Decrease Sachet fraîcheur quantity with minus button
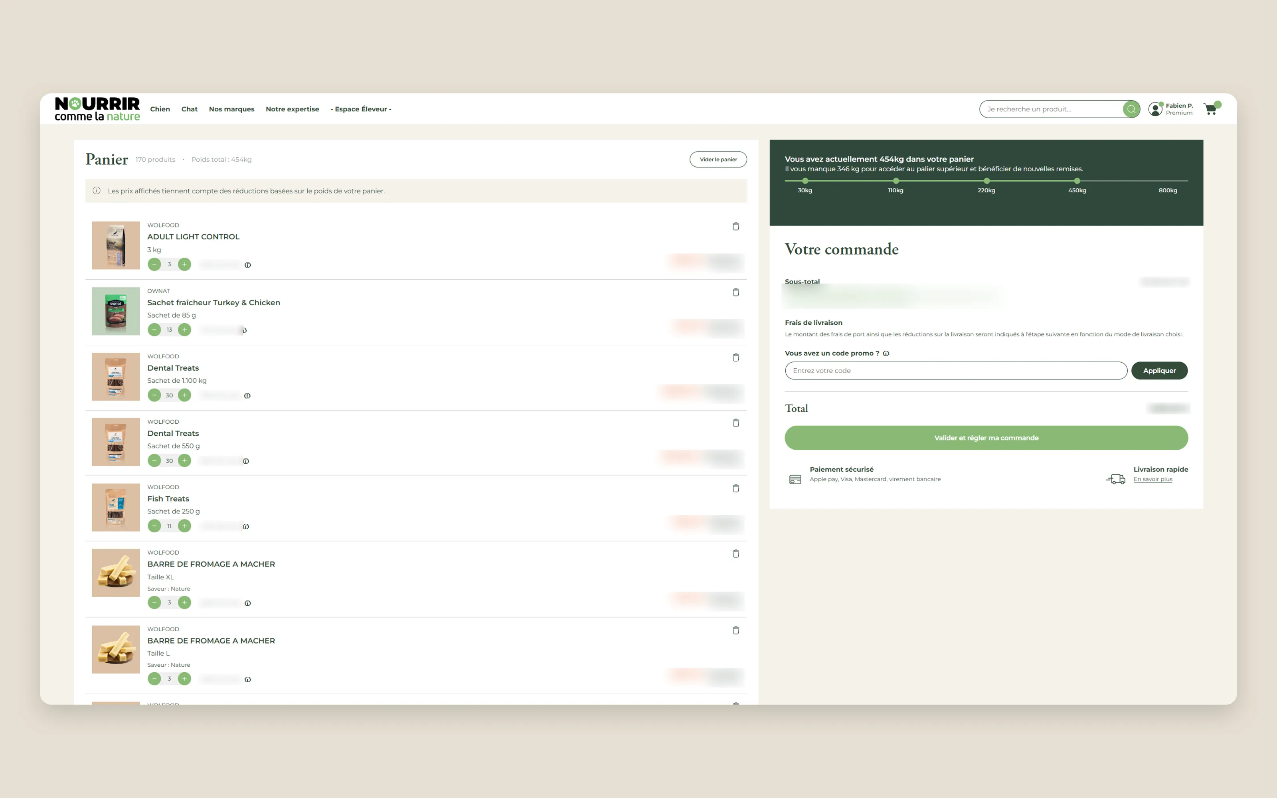 (x=154, y=330)
